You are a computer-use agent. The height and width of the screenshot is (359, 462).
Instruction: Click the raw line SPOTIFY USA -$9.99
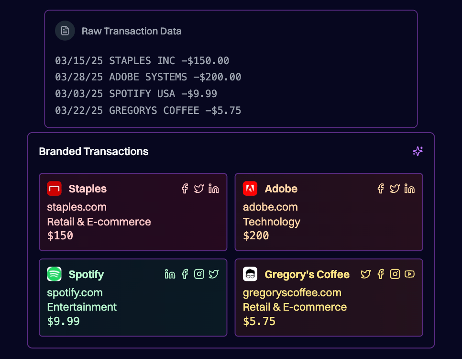[x=136, y=94]
